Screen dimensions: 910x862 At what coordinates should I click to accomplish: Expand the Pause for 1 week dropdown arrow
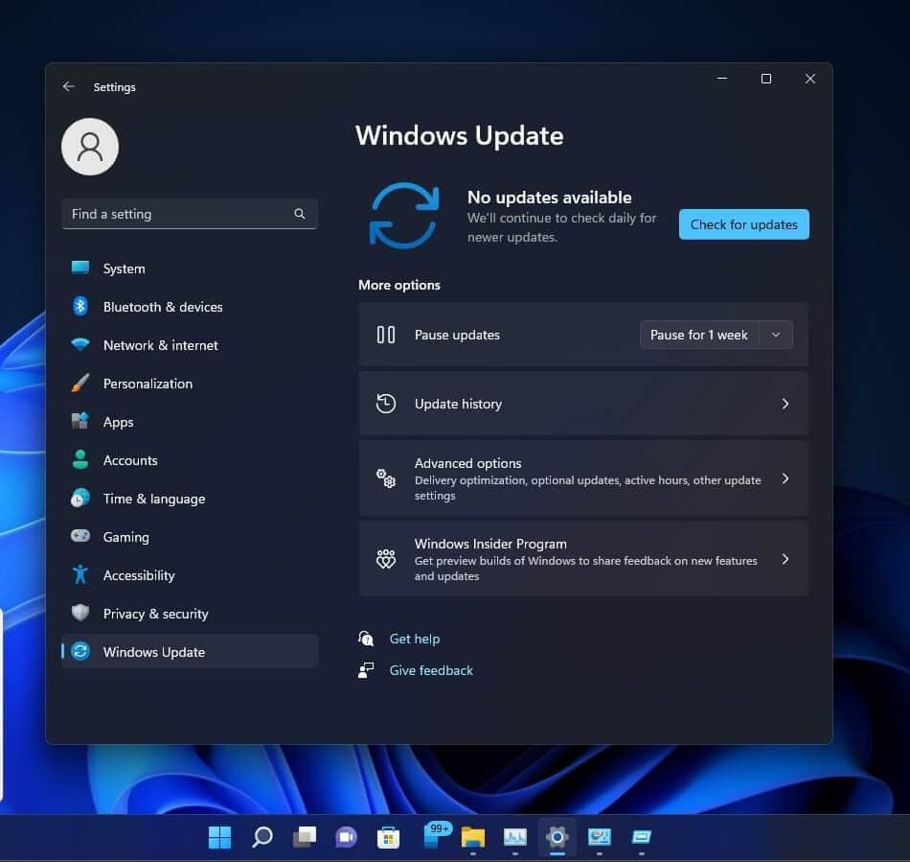[x=776, y=335]
